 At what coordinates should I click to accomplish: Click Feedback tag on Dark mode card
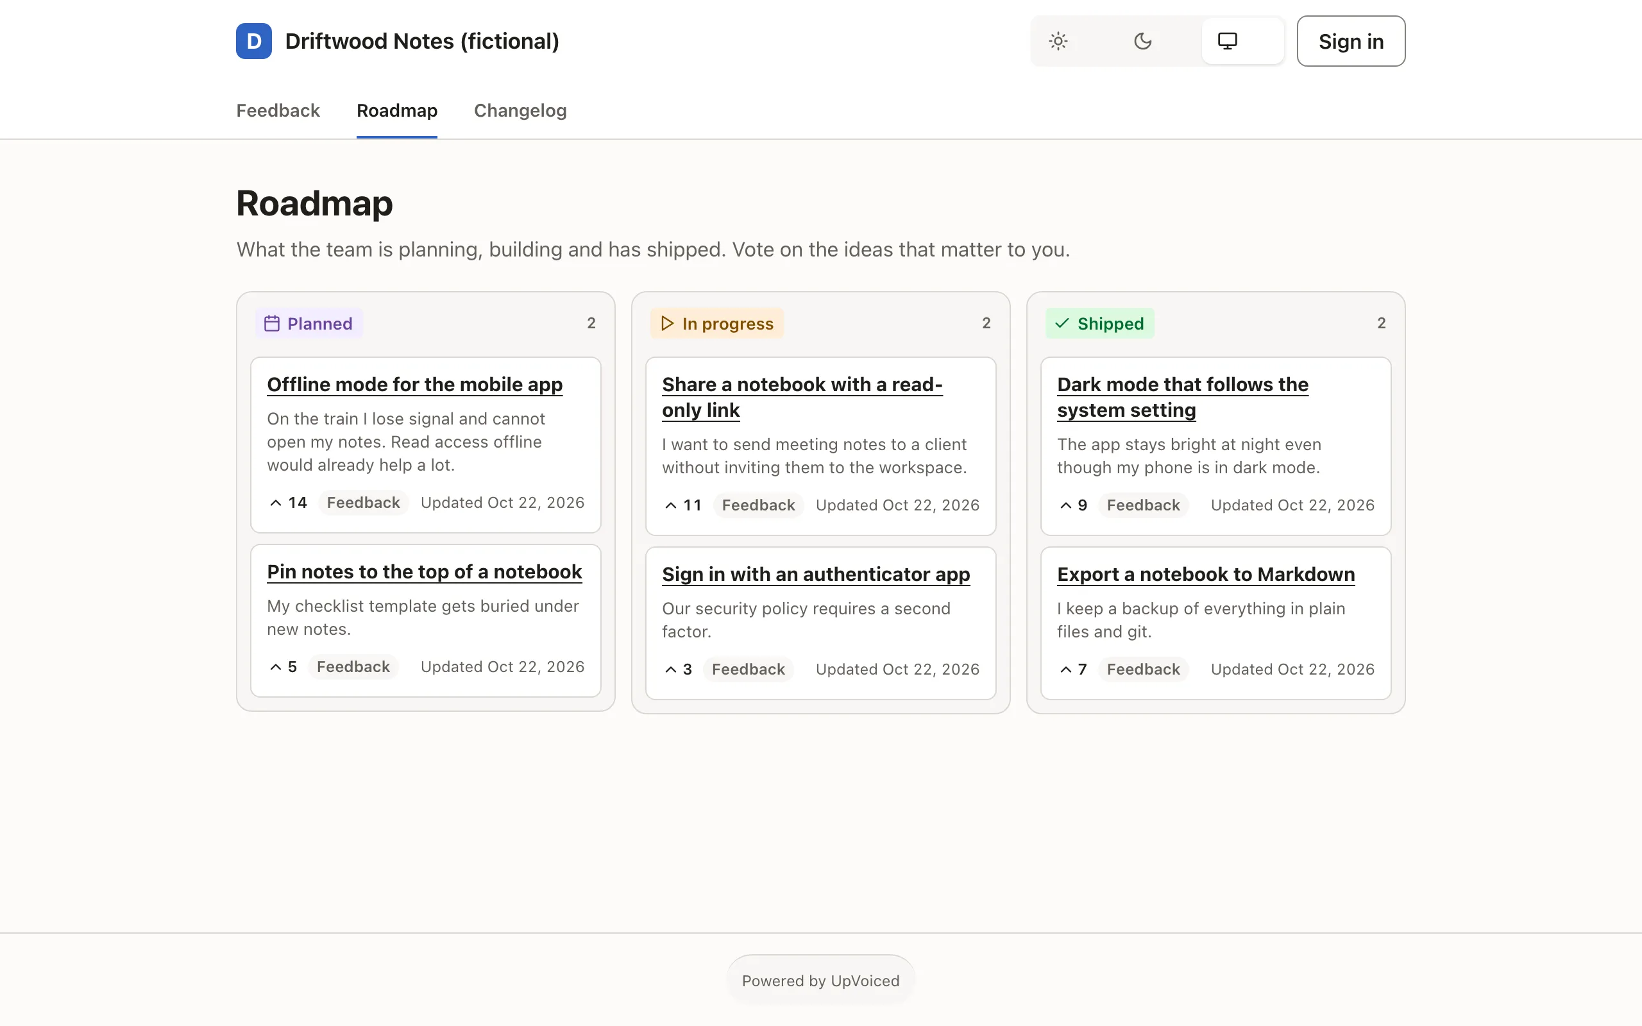tap(1143, 505)
